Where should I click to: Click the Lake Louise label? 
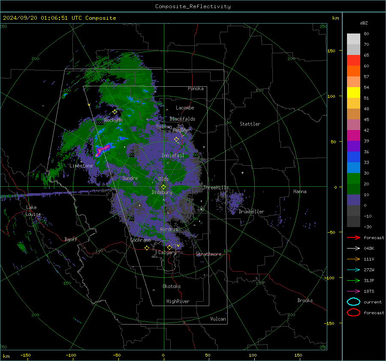pos(33,211)
